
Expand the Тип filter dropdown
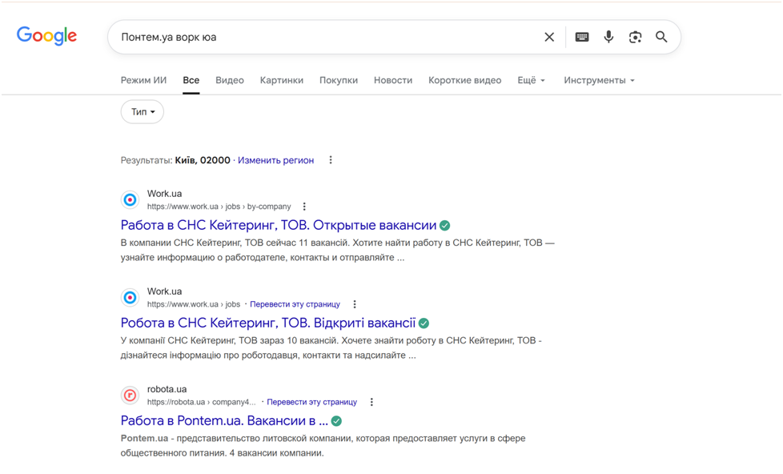click(142, 112)
